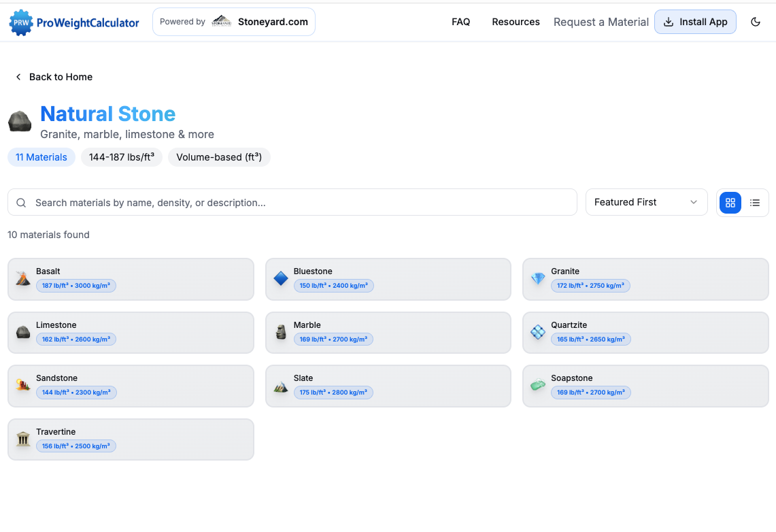The width and height of the screenshot is (776, 532).
Task: Choose the Marble statue icon
Action: [281, 332]
